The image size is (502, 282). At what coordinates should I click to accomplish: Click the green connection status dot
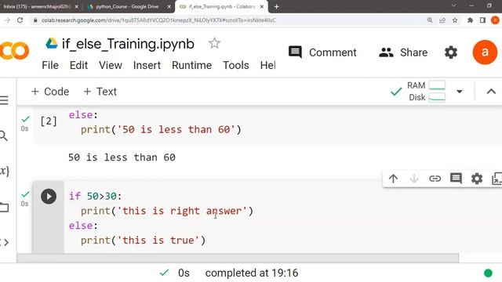pos(488,273)
